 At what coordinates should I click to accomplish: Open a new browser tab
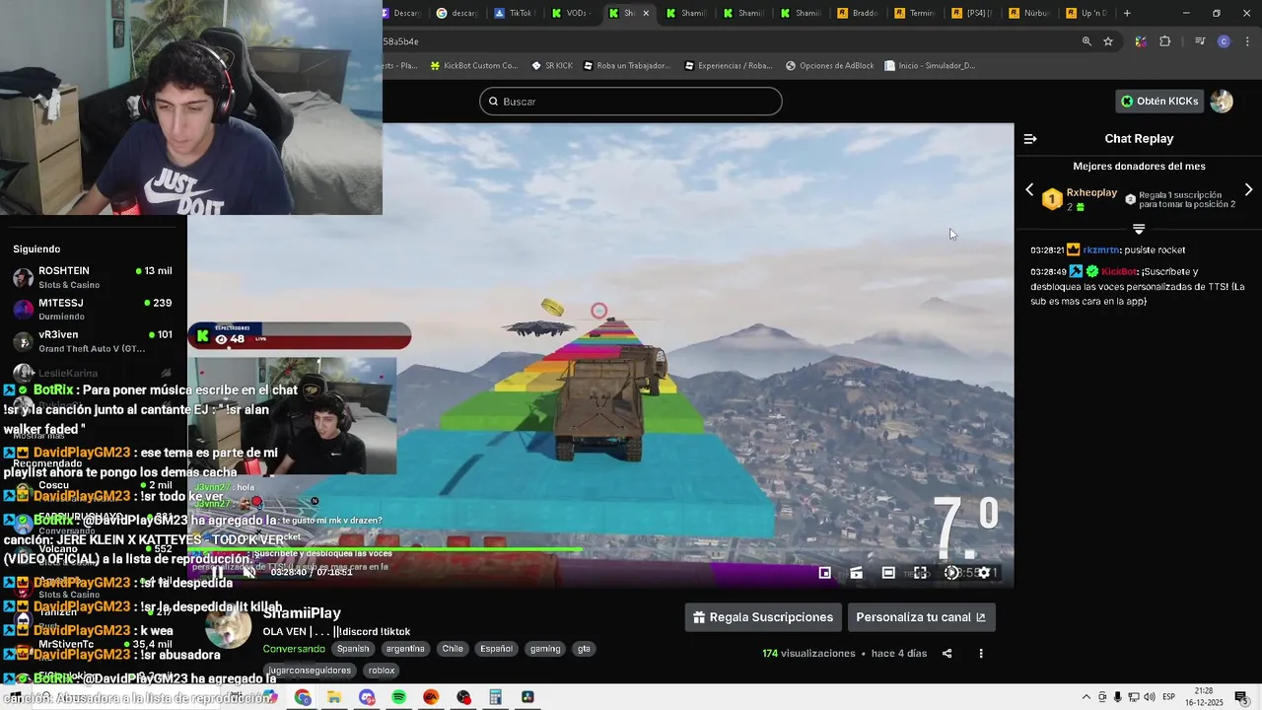1127,13
